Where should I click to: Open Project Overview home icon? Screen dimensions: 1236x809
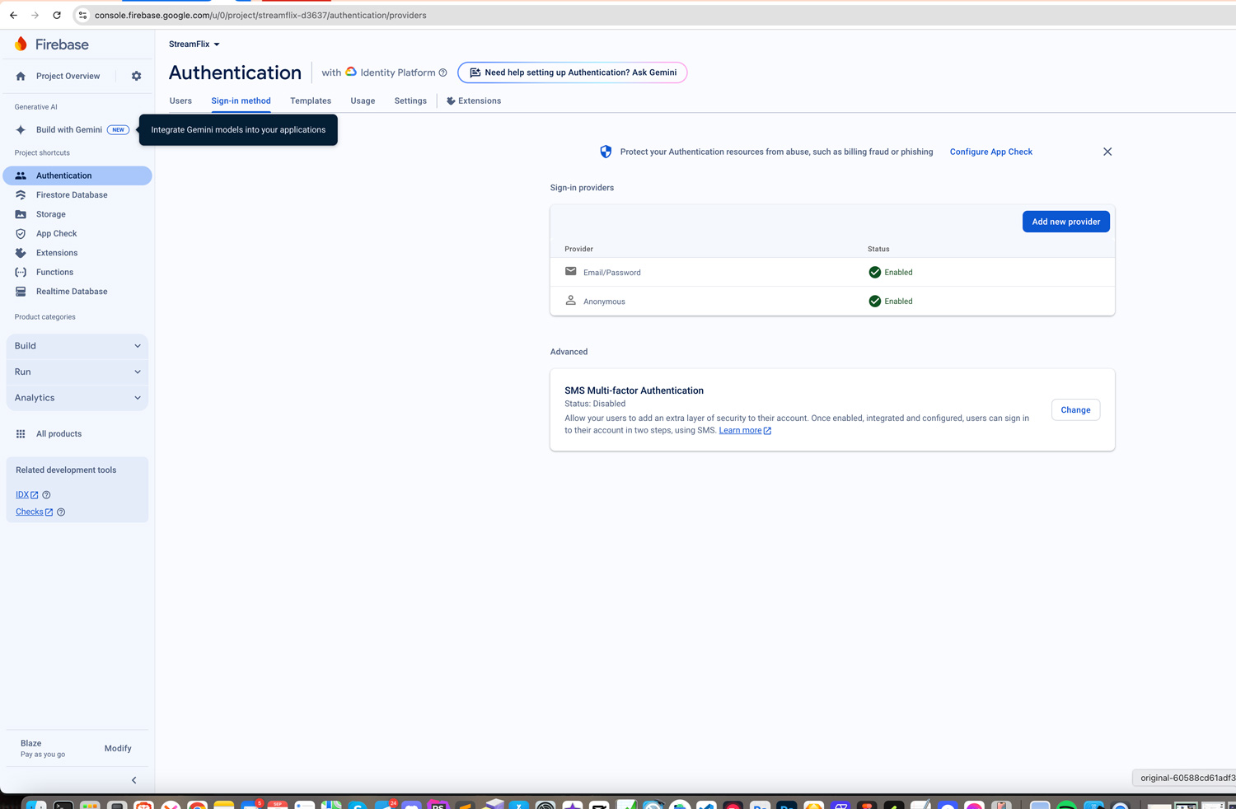pyautogui.click(x=21, y=76)
